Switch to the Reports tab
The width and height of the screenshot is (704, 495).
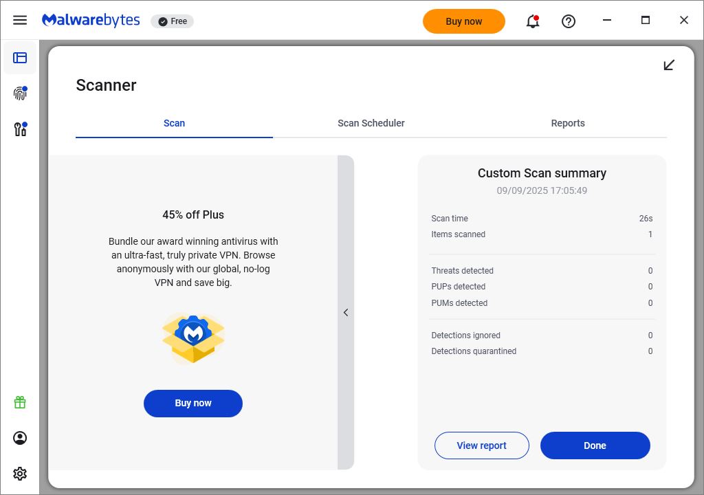pos(568,123)
